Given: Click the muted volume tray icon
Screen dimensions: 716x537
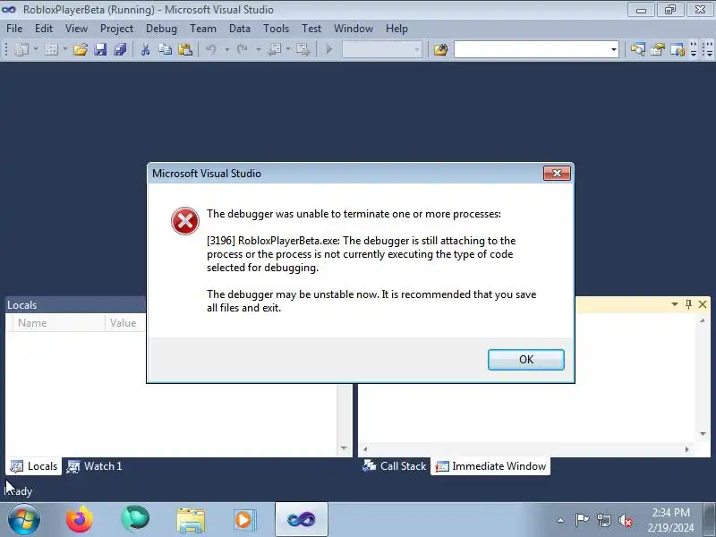Looking at the screenshot, I should tap(626, 520).
